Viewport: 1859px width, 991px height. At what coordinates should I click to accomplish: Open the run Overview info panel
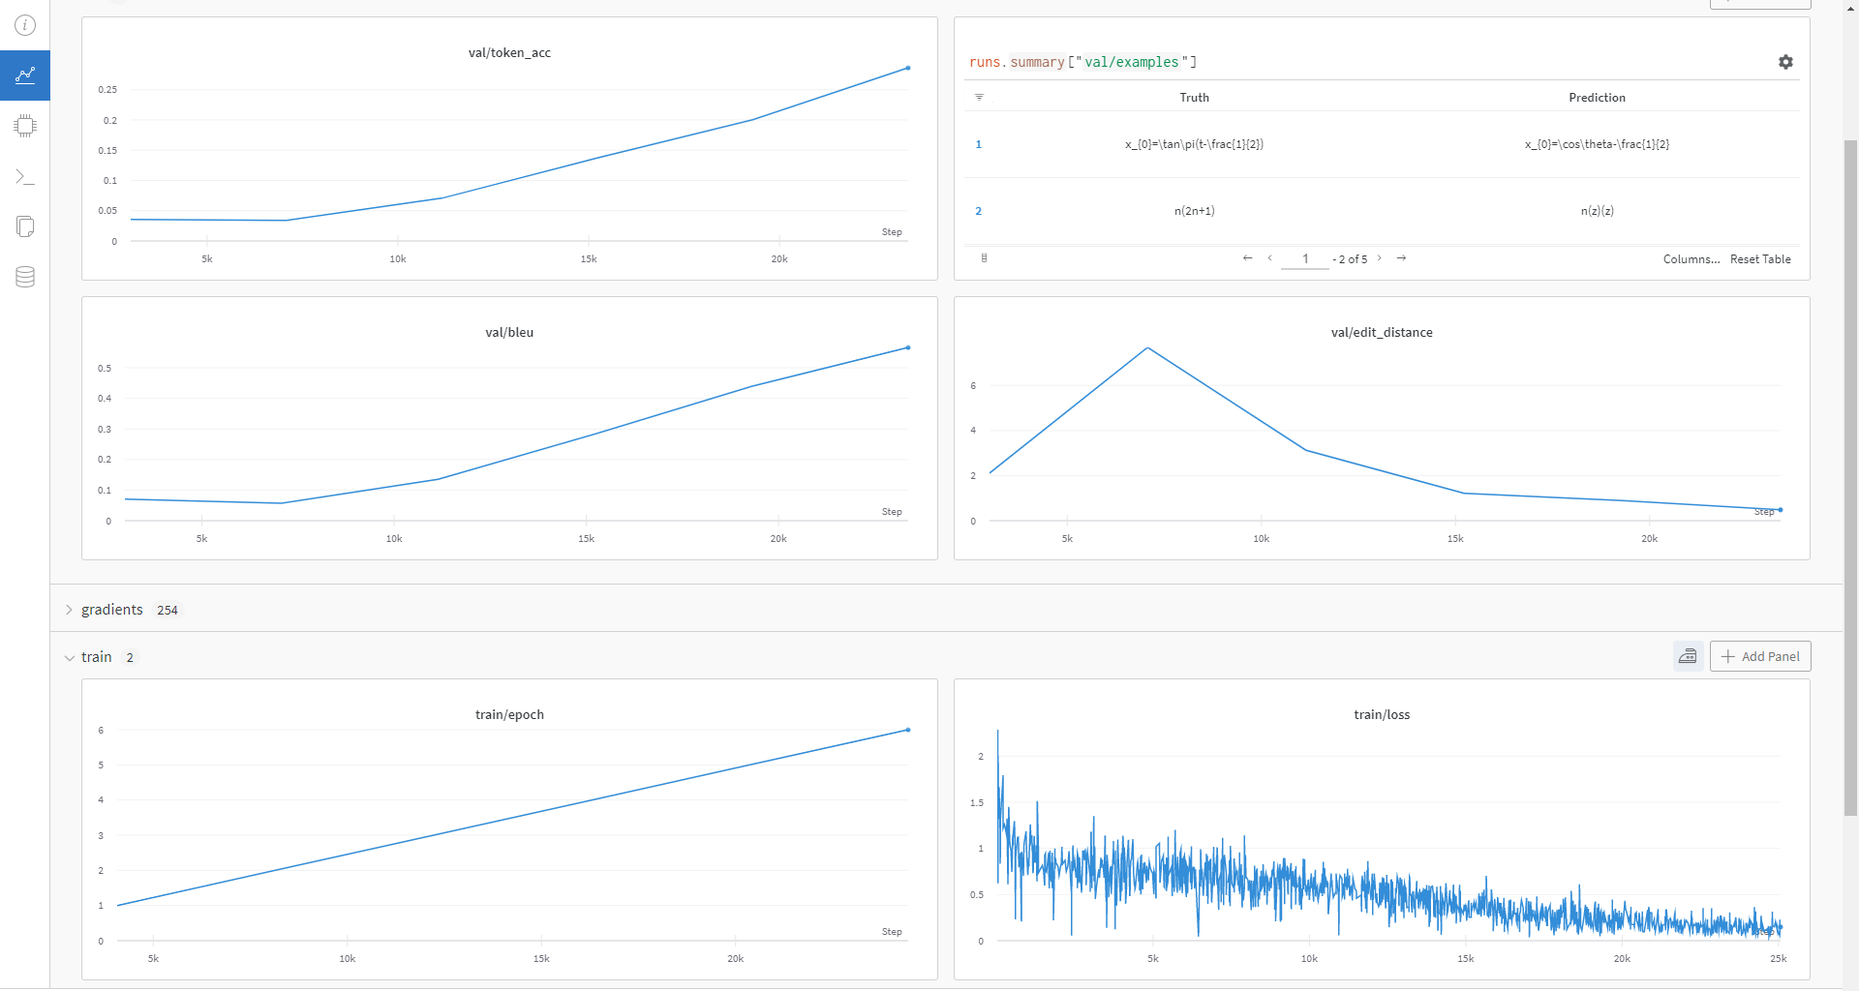(25, 25)
